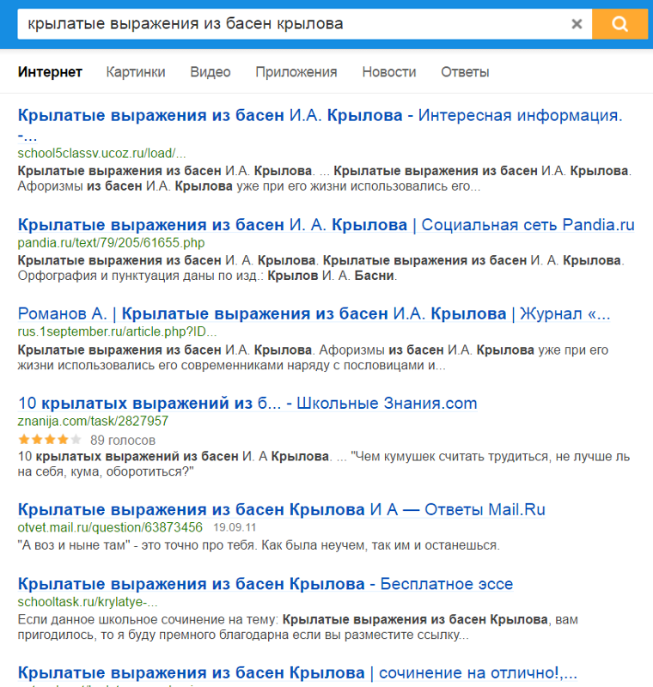Viewport: 653px width, 687px height.
Task: Switch to the Новости tab
Action: (388, 72)
